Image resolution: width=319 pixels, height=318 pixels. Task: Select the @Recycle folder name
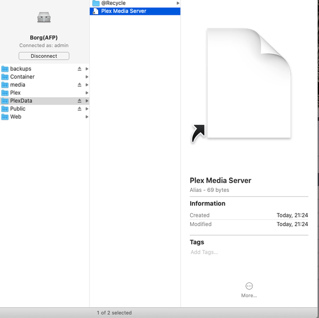pos(114,3)
